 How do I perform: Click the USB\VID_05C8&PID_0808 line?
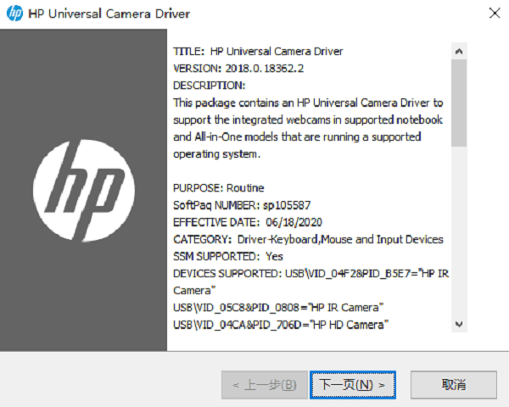tap(278, 307)
